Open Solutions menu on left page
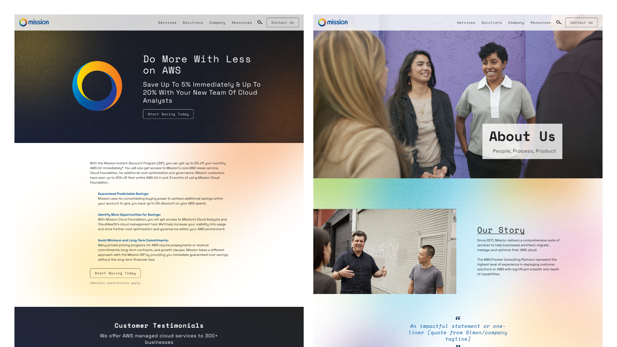 pyautogui.click(x=193, y=23)
